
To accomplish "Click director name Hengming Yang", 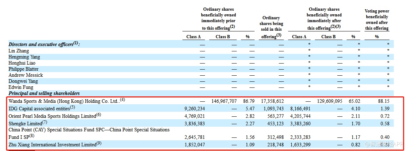I will (x=24, y=57).
